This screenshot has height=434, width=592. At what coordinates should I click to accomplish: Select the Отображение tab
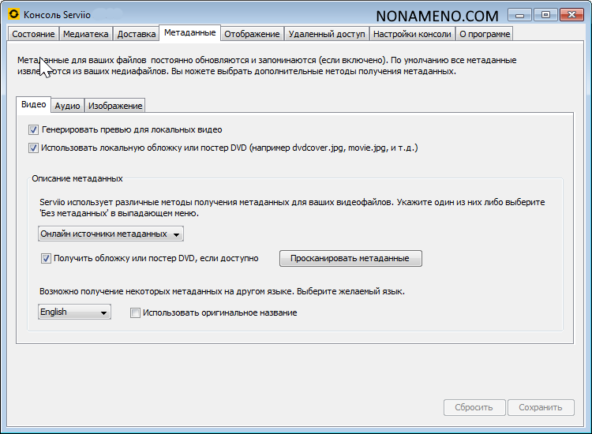click(x=252, y=34)
